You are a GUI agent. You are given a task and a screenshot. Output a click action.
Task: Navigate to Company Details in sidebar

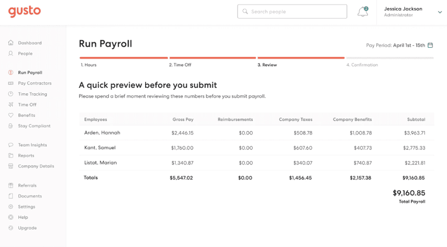pyautogui.click(x=36, y=166)
